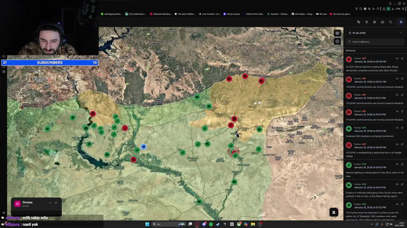Open Steam from the taskbar

[217, 224]
